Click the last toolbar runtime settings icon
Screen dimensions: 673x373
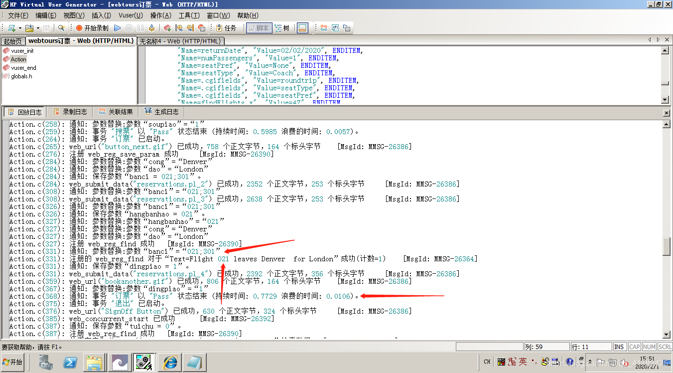tap(347, 28)
